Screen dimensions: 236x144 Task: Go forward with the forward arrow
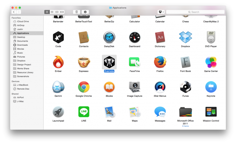19,12
